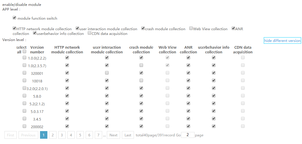Uncheck HTTP network module collection at APP level
The height and width of the screenshot is (144, 302).
pyautogui.click(x=14, y=29)
